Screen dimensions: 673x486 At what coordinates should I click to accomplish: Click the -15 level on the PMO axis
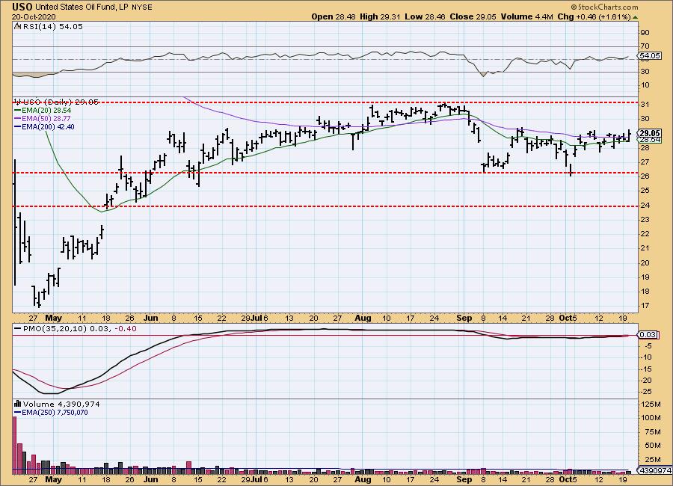pyautogui.click(x=646, y=369)
